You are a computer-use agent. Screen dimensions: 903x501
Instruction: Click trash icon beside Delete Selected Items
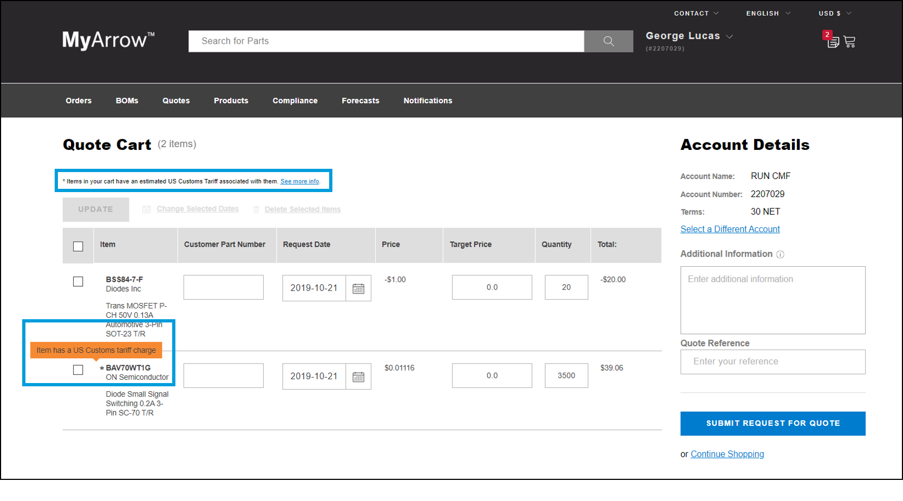point(256,209)
